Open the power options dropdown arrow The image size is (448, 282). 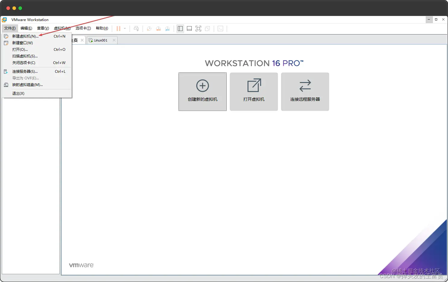(x=125, y=29)
